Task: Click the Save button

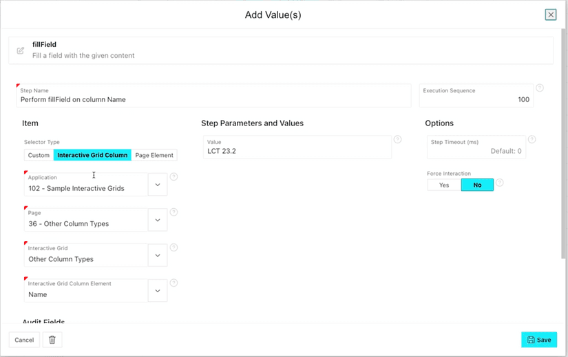Action: (539, 340)
